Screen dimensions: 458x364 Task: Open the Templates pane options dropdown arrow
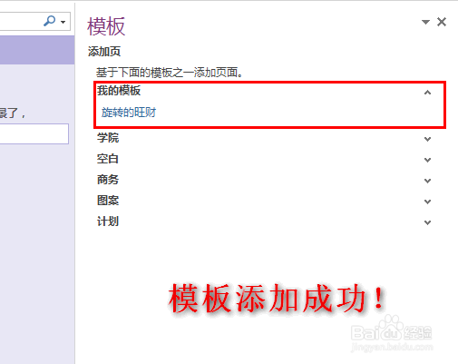point(425,22)
